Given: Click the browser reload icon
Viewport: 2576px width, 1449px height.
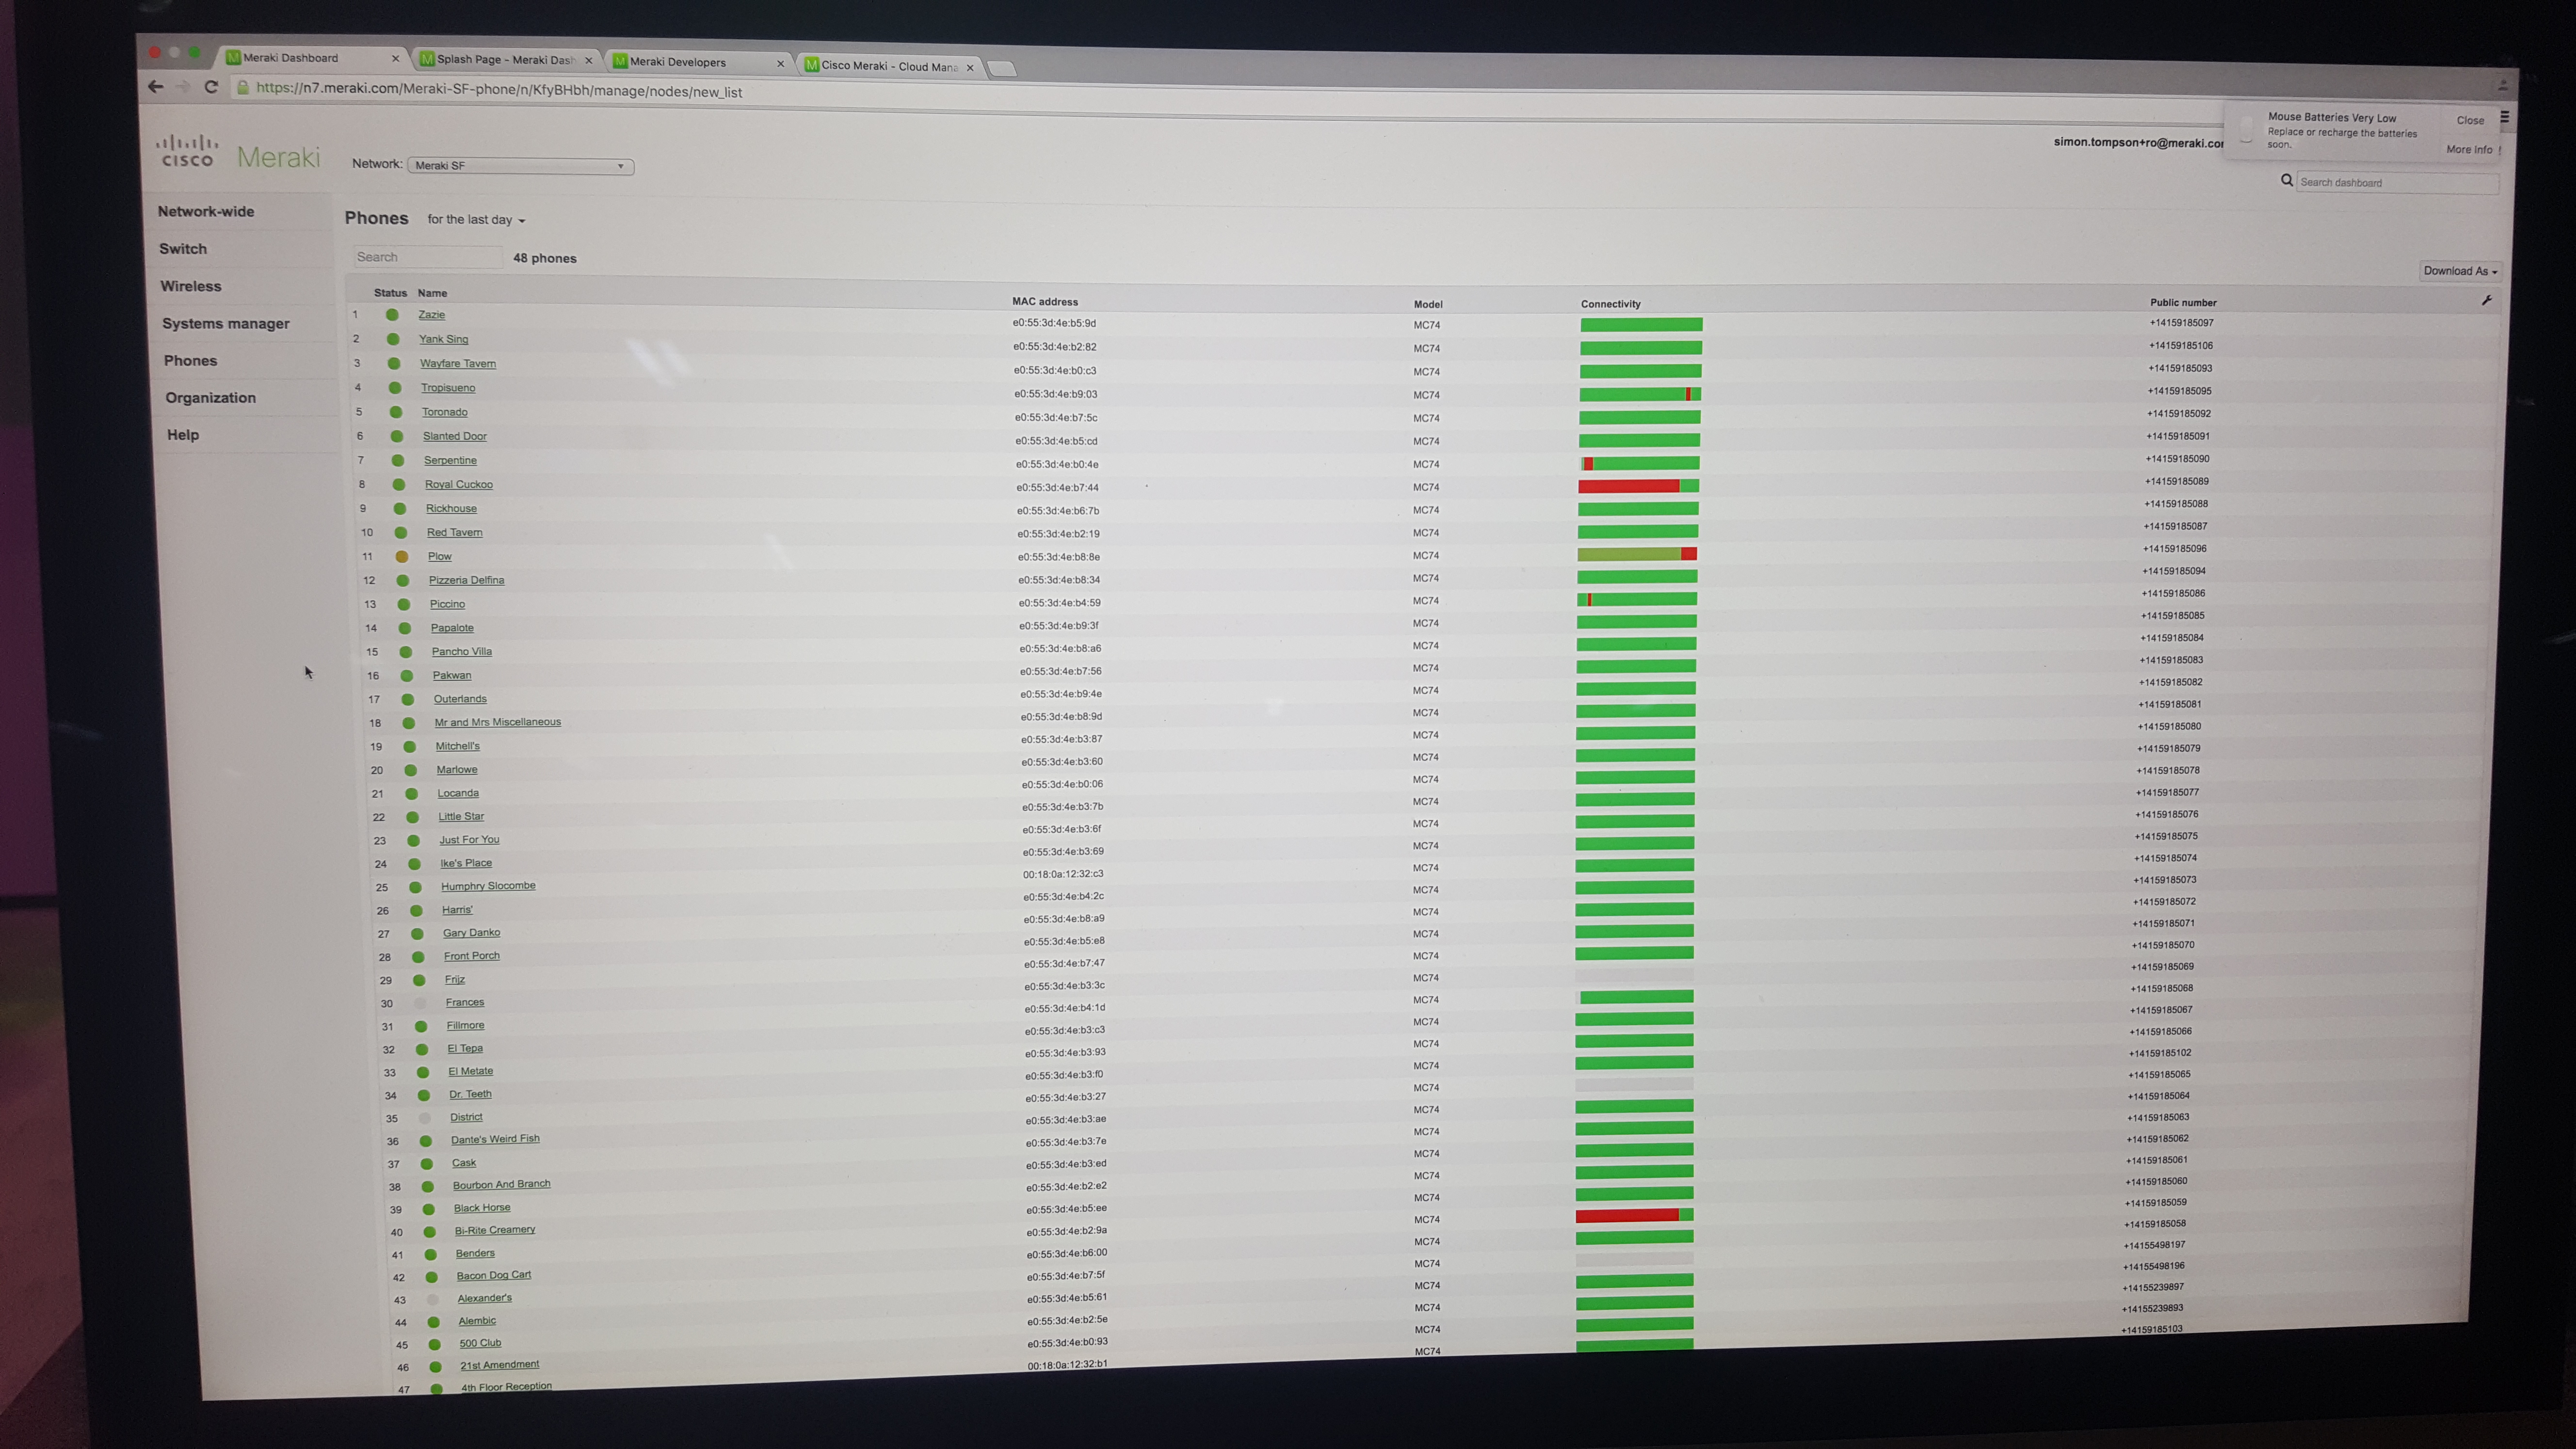Looking at the screenshot, I should (211, 87).
